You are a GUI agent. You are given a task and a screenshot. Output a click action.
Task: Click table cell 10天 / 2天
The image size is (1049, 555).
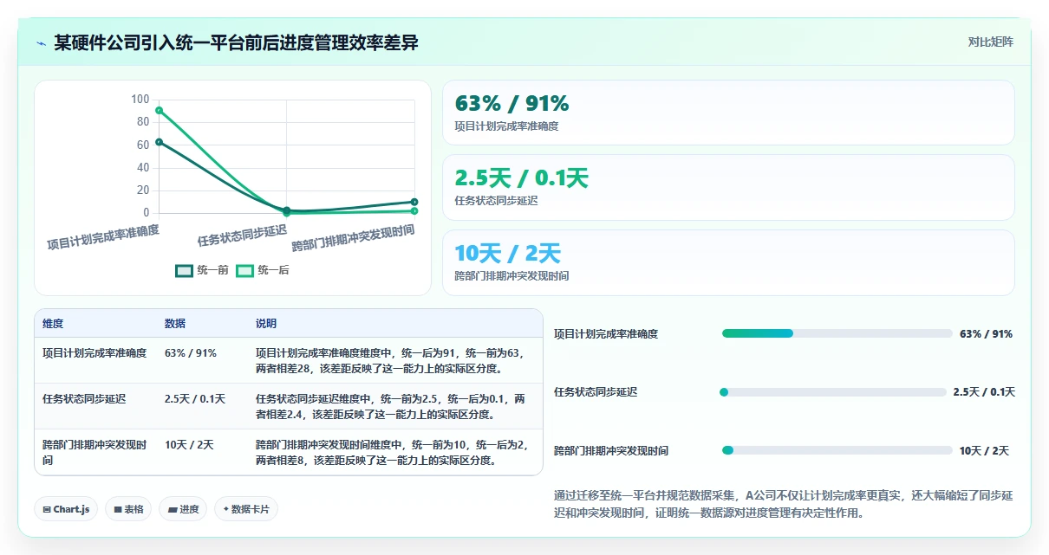[x=189, y=445]
